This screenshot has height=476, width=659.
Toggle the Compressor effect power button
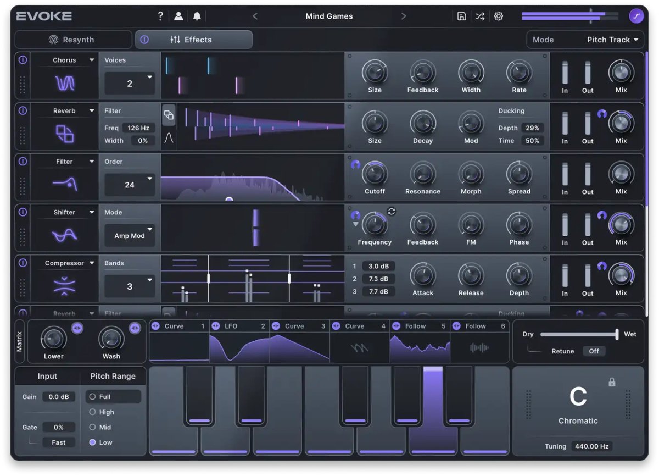coord(23,263)
